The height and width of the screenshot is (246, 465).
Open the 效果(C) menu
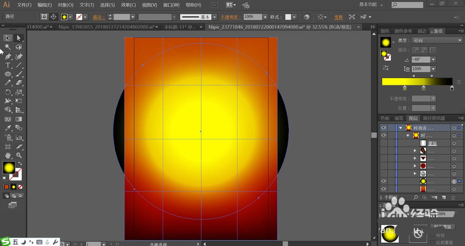click(128, 5)
